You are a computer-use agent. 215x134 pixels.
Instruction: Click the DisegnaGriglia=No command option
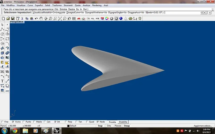117,12
